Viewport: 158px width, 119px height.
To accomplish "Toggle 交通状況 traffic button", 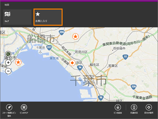I will [x=134, y=109].
